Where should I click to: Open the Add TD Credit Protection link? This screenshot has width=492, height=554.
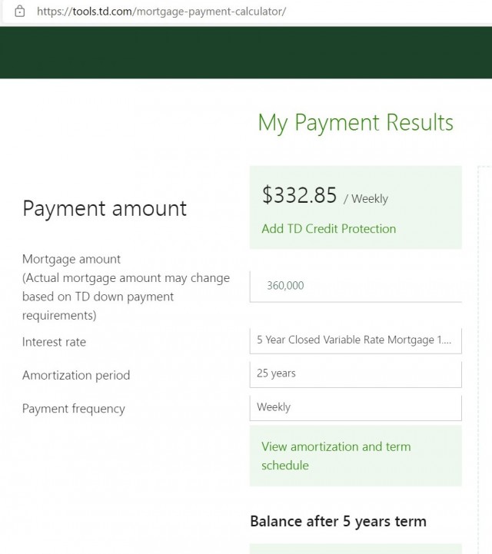[328, 229]
